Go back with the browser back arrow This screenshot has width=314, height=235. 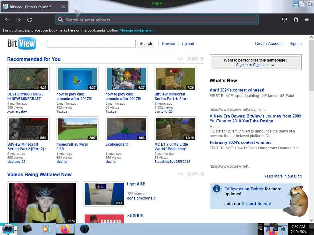7,20
